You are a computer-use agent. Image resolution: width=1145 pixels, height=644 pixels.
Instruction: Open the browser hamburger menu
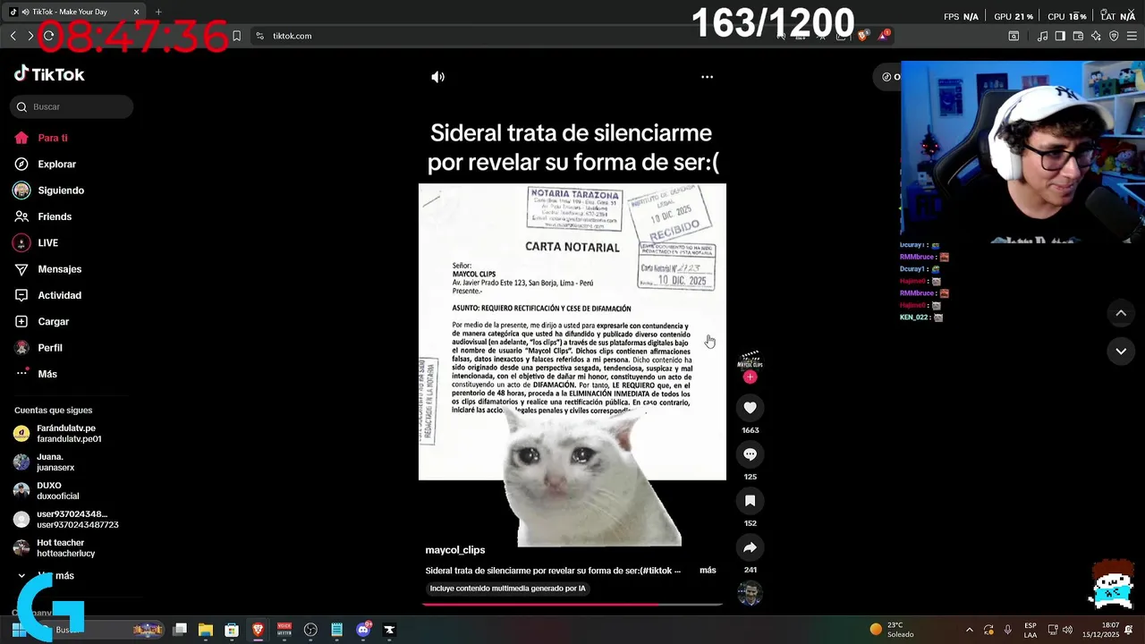pyautogui.click(x=1132, y=36)
